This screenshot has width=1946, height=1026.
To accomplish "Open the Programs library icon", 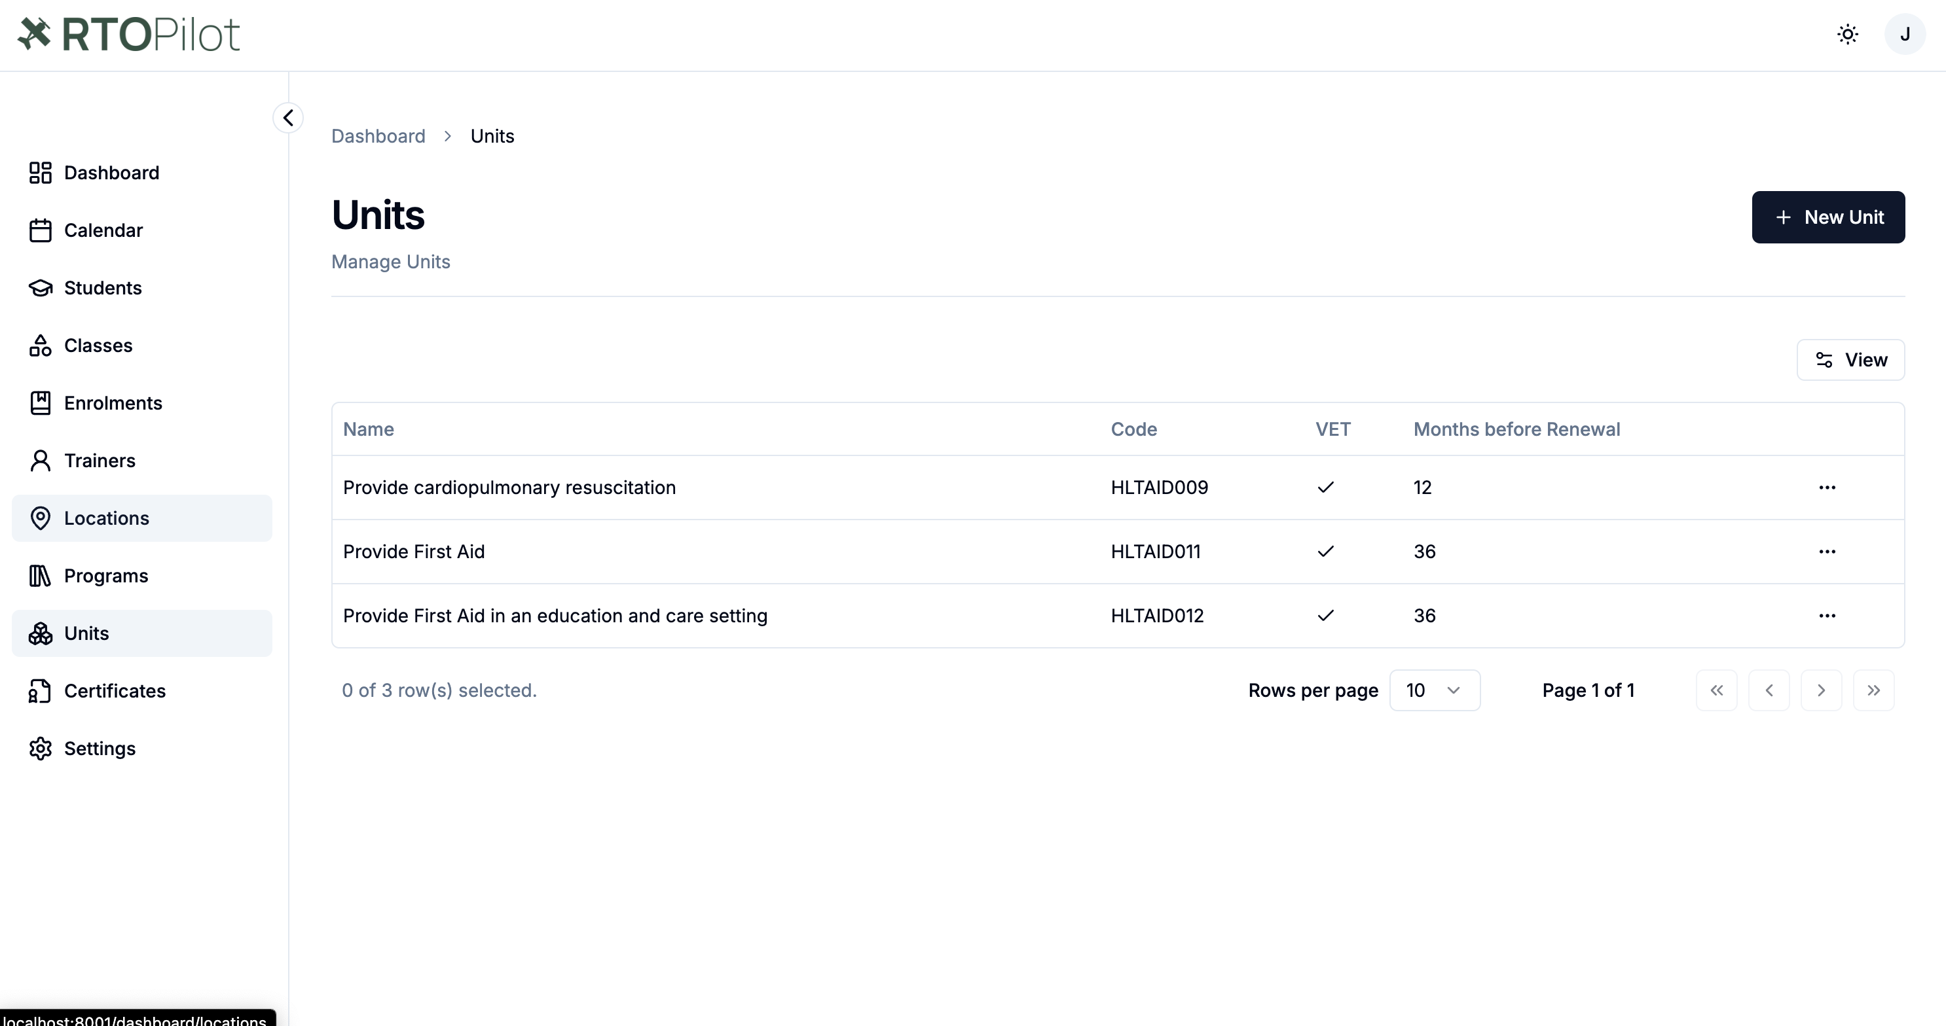I will pyautogui.click(x=40, y=575).
